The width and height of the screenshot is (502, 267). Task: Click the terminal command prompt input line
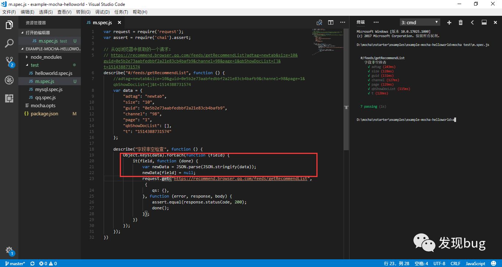click(x=406, y=120)
